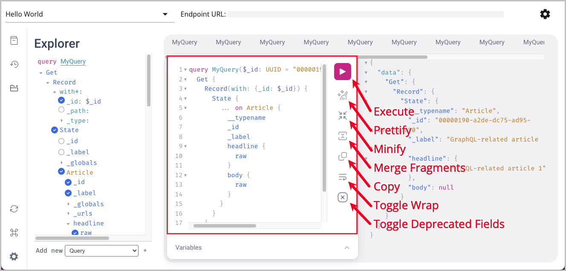Click the Variables panel header
The height and width of the screenshot is (271, 566).
(x=263, y=248)
